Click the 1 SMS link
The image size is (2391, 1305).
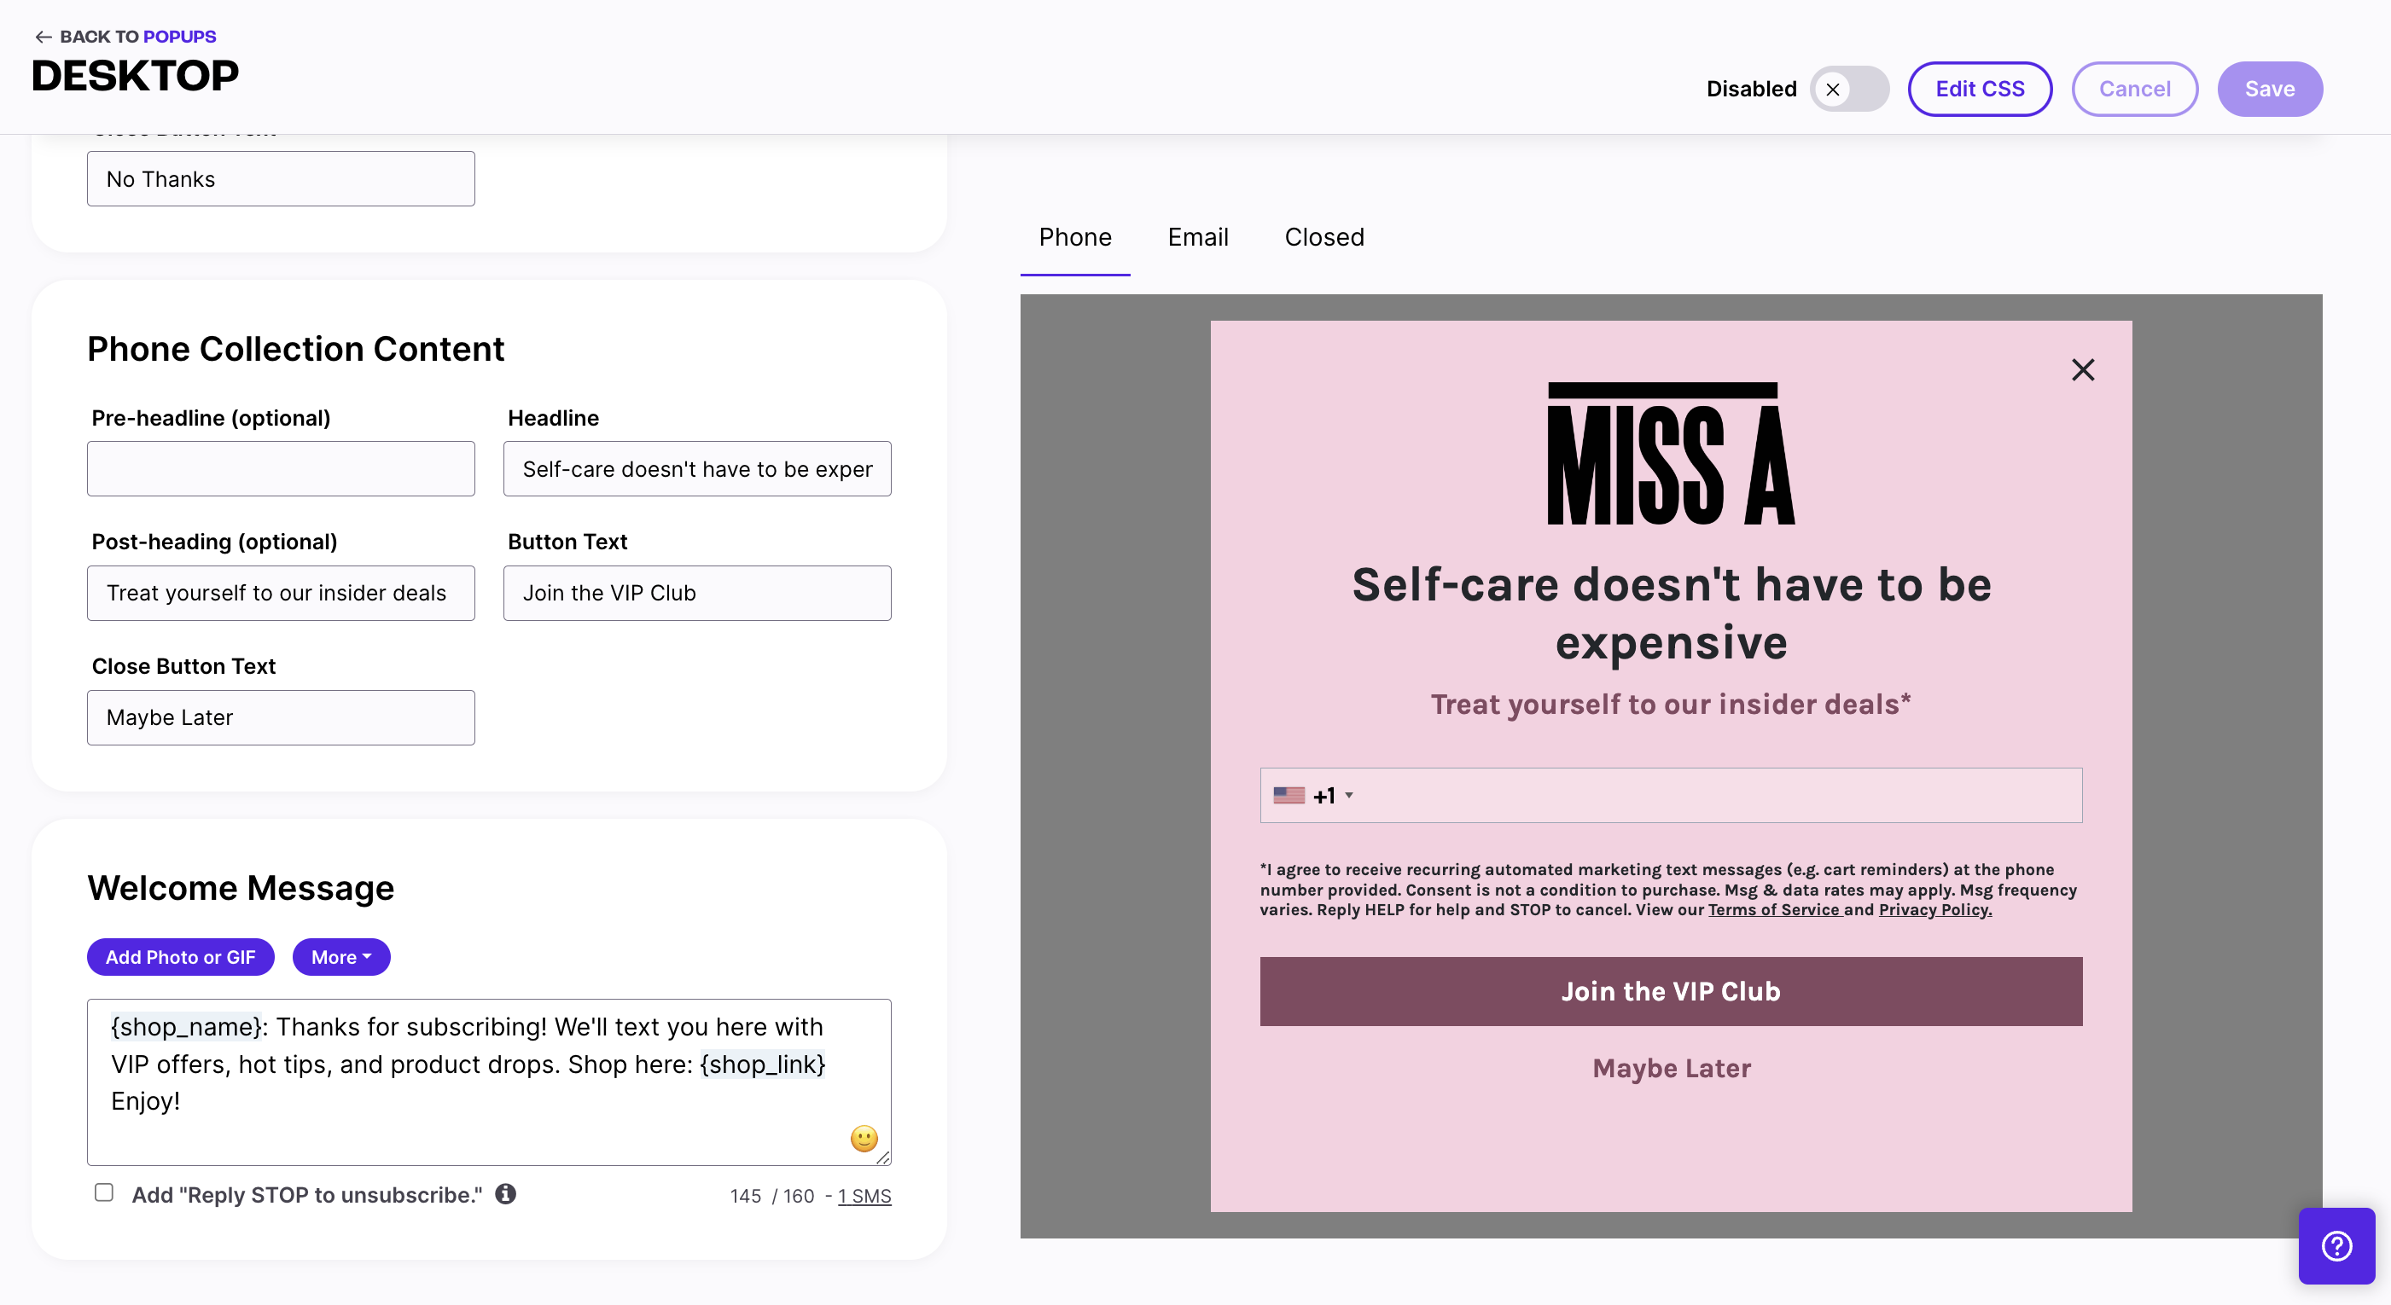864,1197
